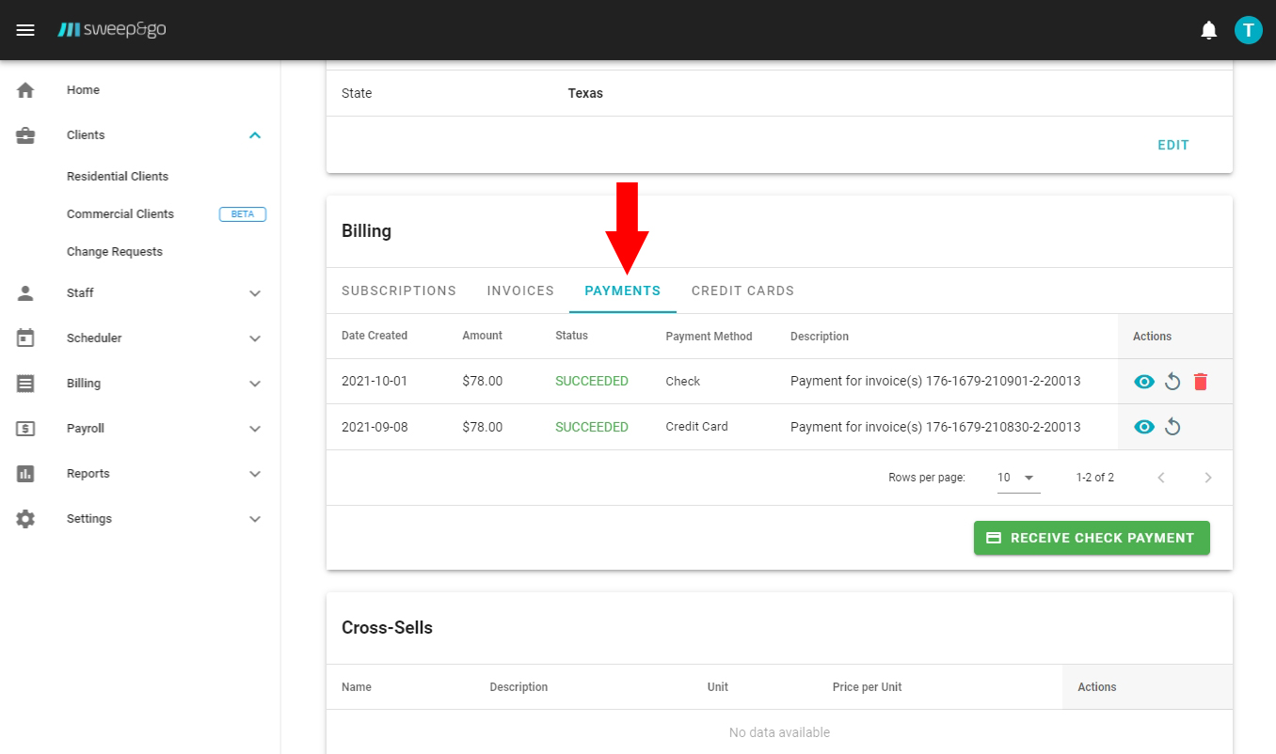The width and height of the screenshot is (1276, 754).
Task: Expand the Staff sidebar section
Action: click(x=254, y=293)
